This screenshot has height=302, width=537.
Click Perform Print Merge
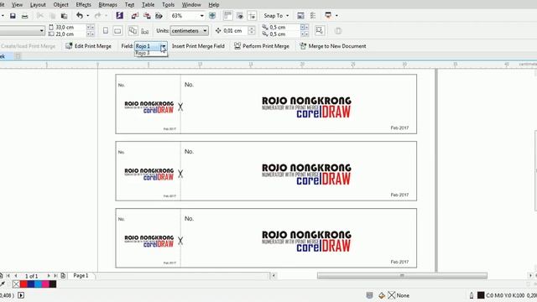[262, 46]
